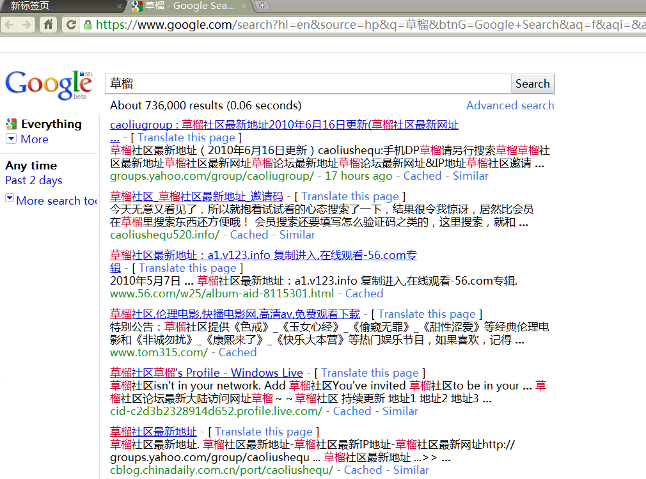
Task: Filter results to Past 2 days
Action: [x=34, y=180]
